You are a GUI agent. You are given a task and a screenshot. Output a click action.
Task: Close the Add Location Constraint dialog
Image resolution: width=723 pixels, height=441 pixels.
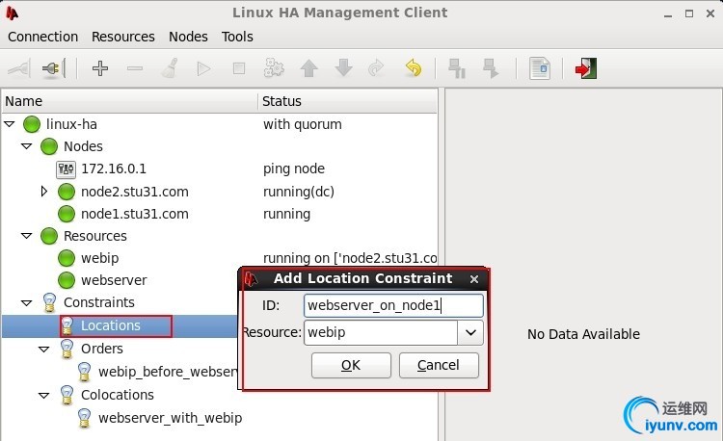tap(474, 279)
